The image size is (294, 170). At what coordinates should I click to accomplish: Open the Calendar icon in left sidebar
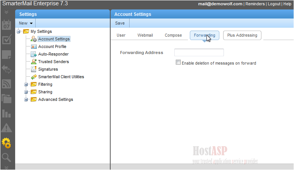[x=6, y=25]
